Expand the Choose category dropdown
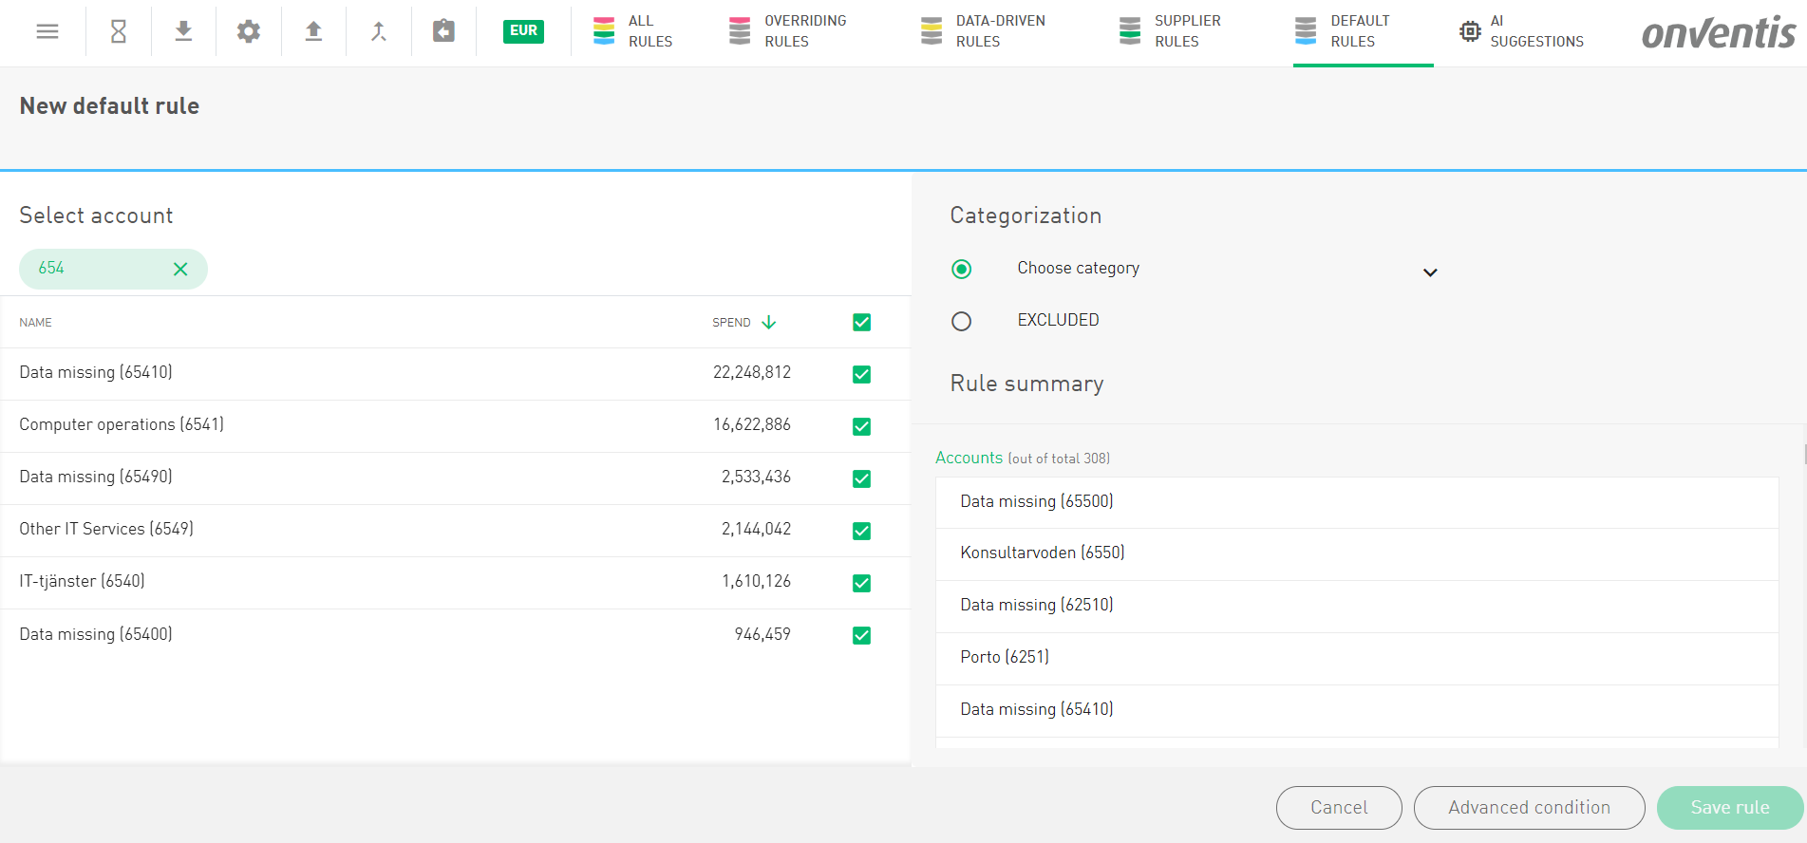The height and width of the screenshot is (843, 1807). click(1429, 272)
